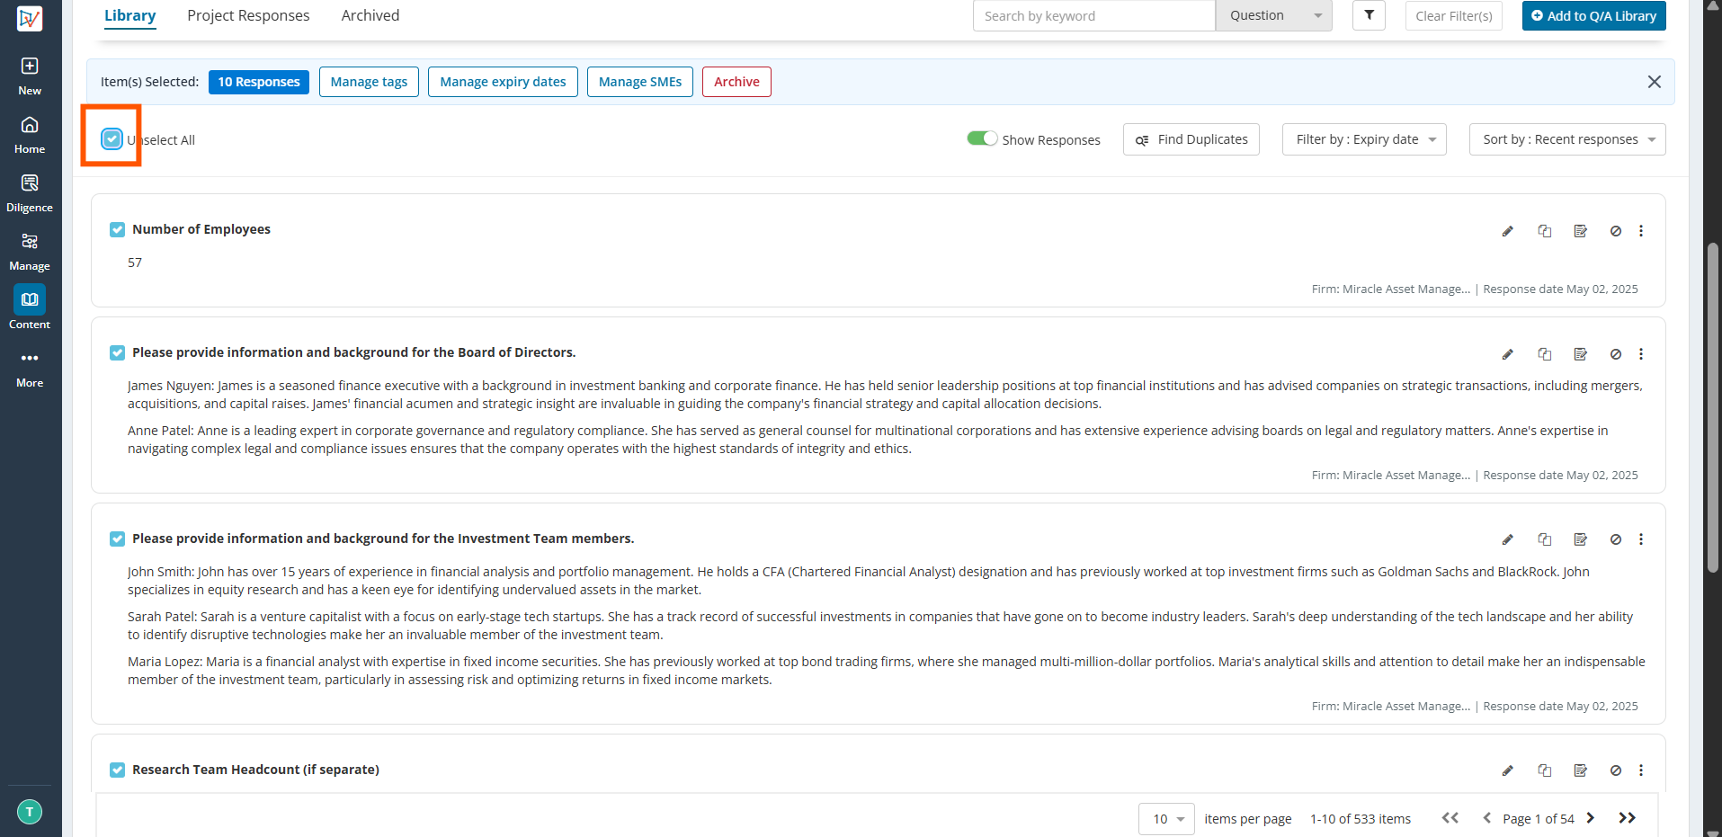Viewport: 1722px width, 837px height.
Task: Open the user avatar T menu
Action: [x=30, y=812]
